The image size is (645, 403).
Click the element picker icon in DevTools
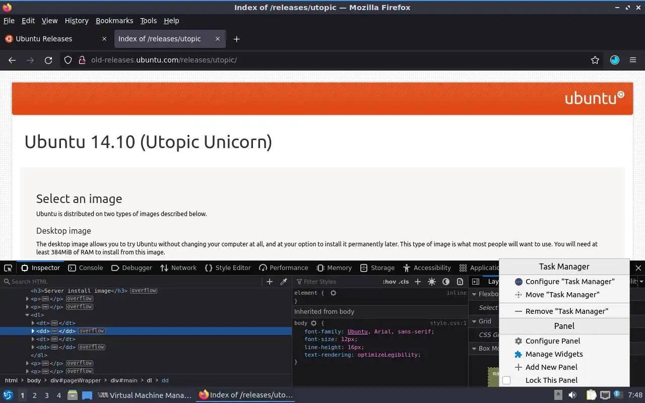point(8,268)
